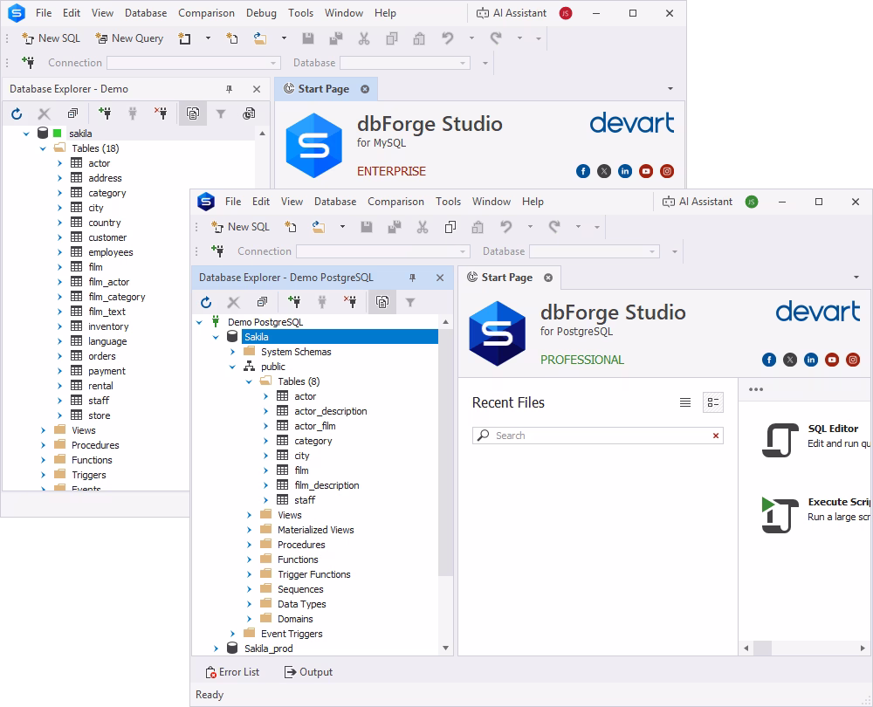This screenshot has height=707, width=873.
Task: Open YouTube icon on PostgreSQL Start Page
Action: pyautogui.click(x=832, y=360)
